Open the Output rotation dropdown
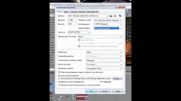 pos(108,28)
